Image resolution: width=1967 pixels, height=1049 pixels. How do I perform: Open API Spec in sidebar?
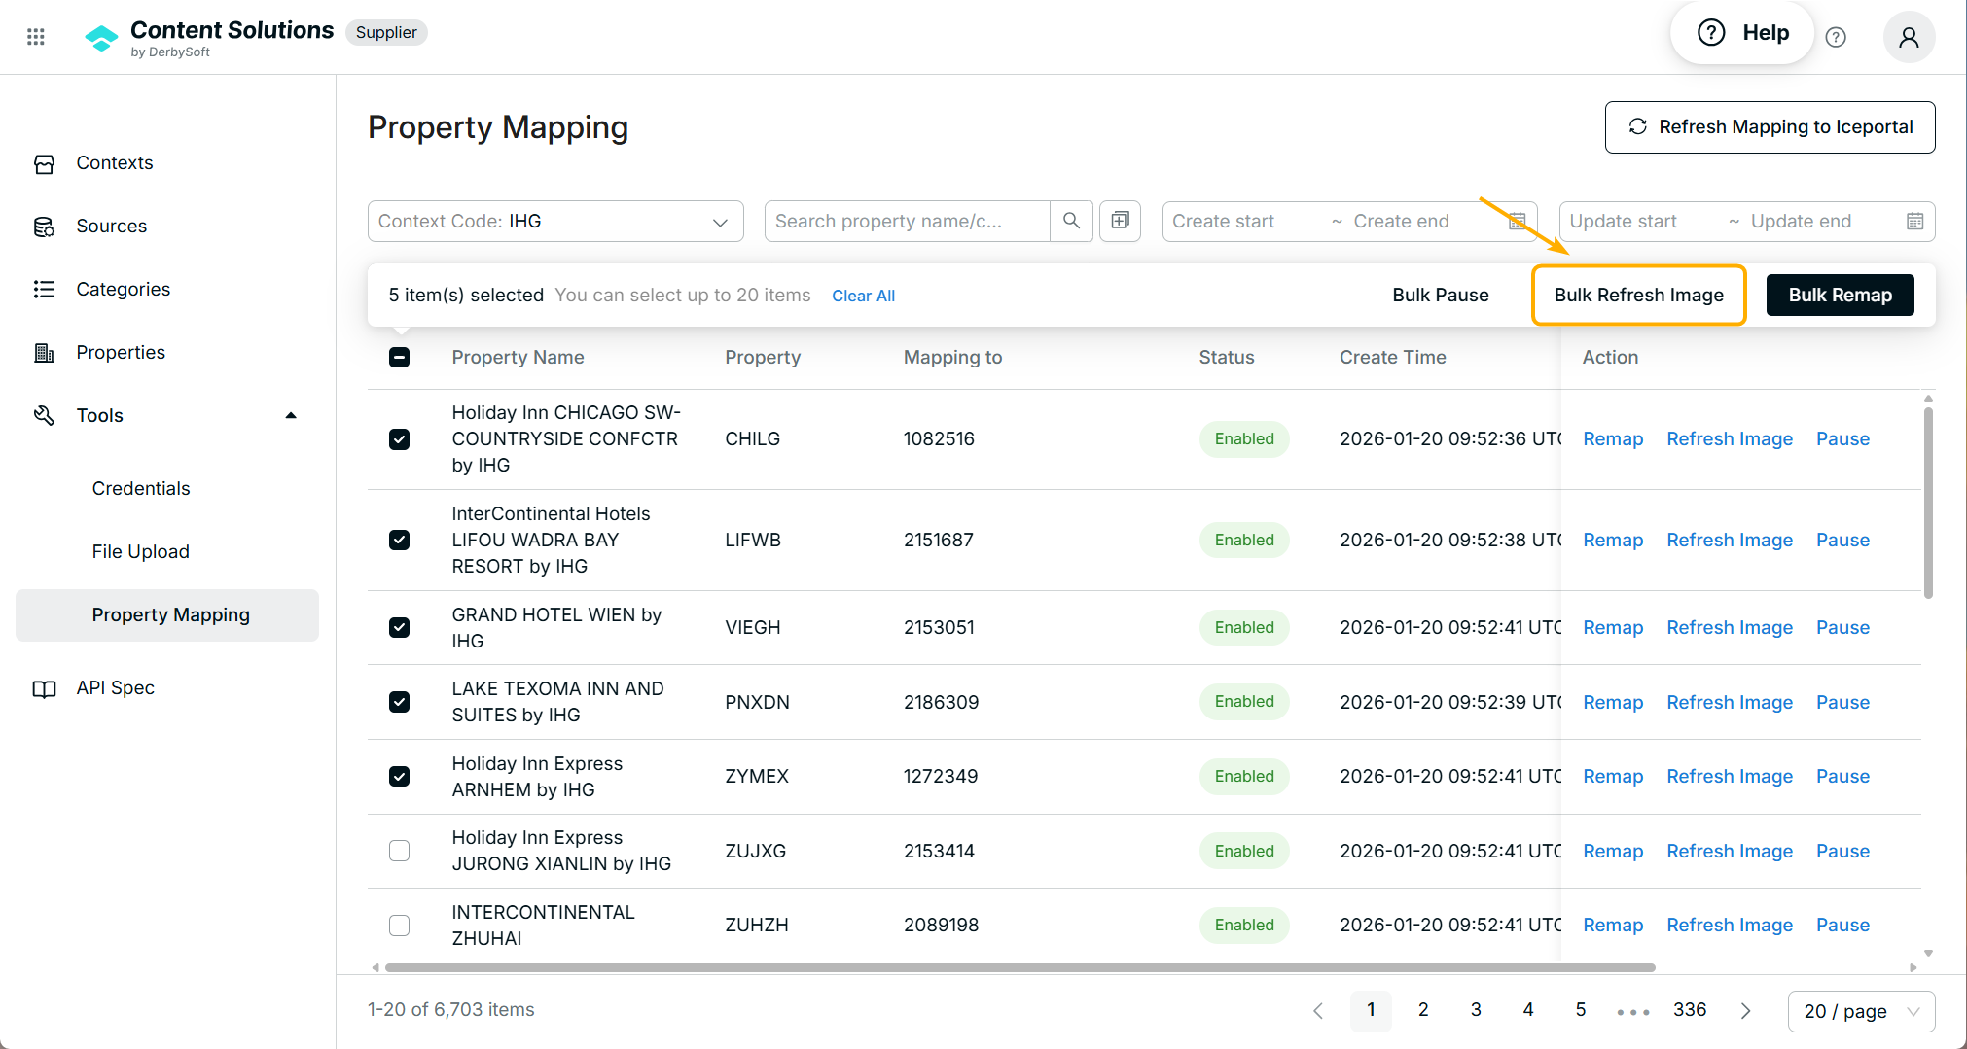116,688
